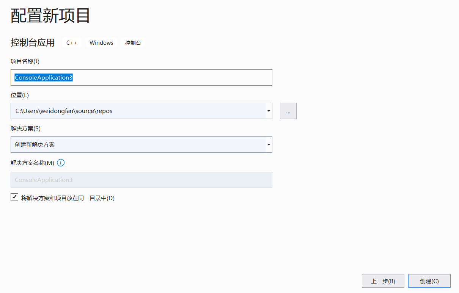
Task: Click the 项目名称(J) label
Action: coord(25,61)
